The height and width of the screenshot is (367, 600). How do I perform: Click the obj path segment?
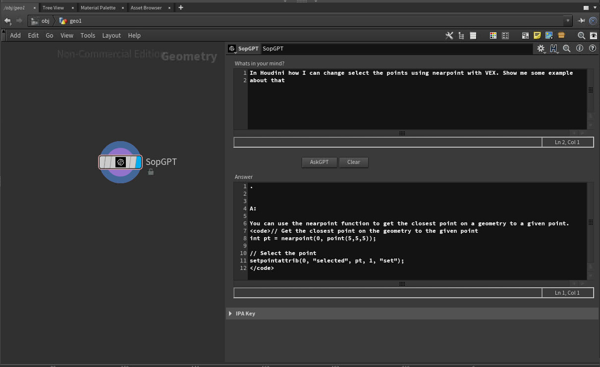coord(45,21)
